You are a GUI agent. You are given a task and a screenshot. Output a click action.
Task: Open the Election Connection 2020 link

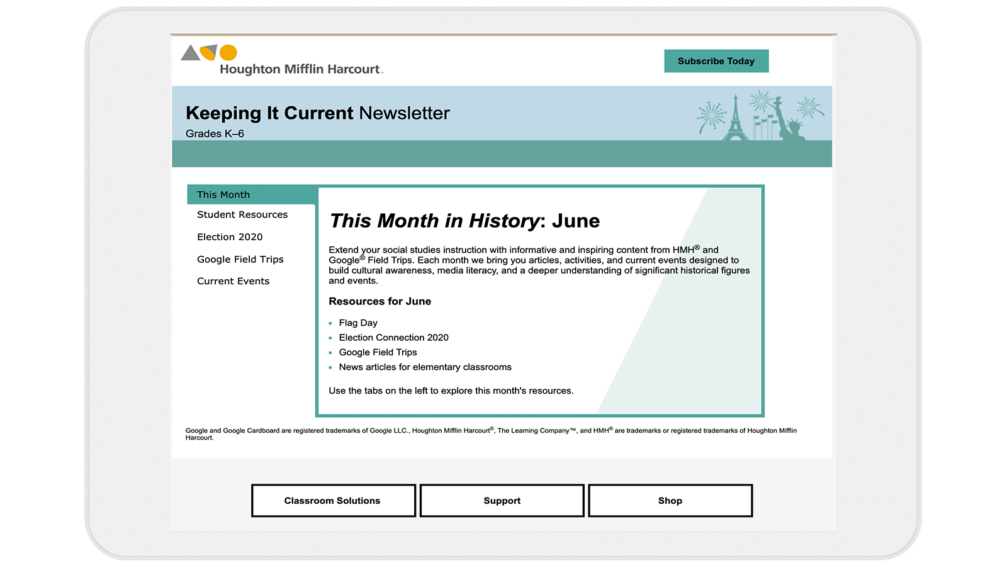point(393,338)
